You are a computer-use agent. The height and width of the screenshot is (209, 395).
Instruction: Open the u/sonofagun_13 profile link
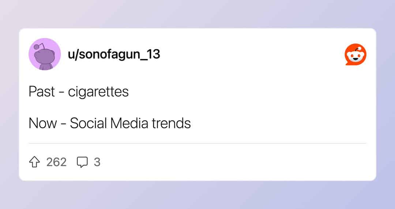114,55
